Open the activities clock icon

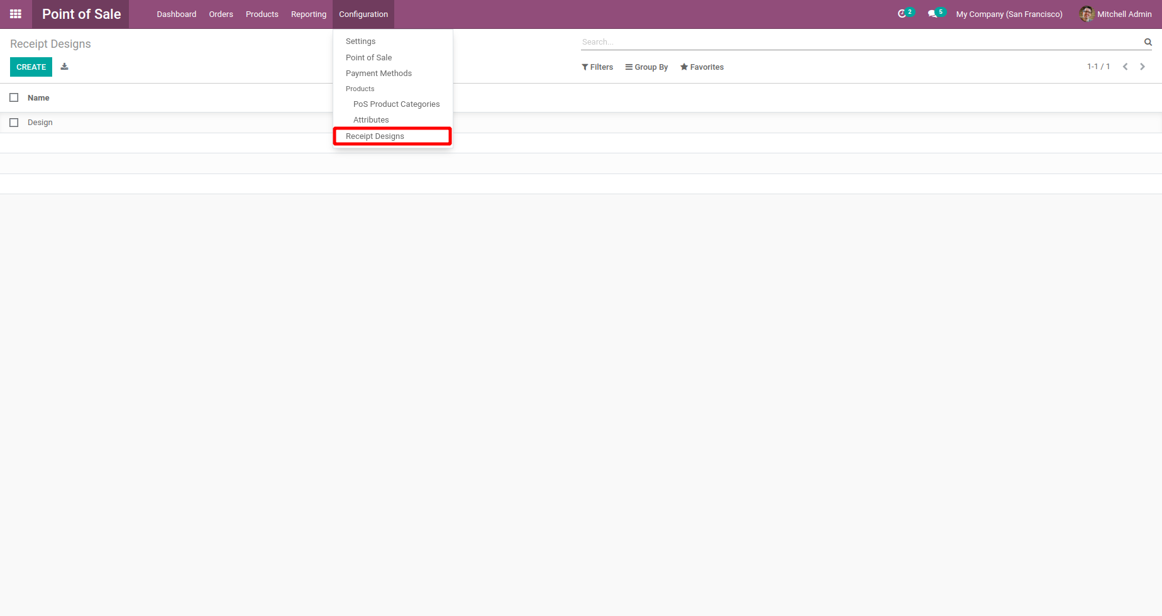(x=902, y=14)
